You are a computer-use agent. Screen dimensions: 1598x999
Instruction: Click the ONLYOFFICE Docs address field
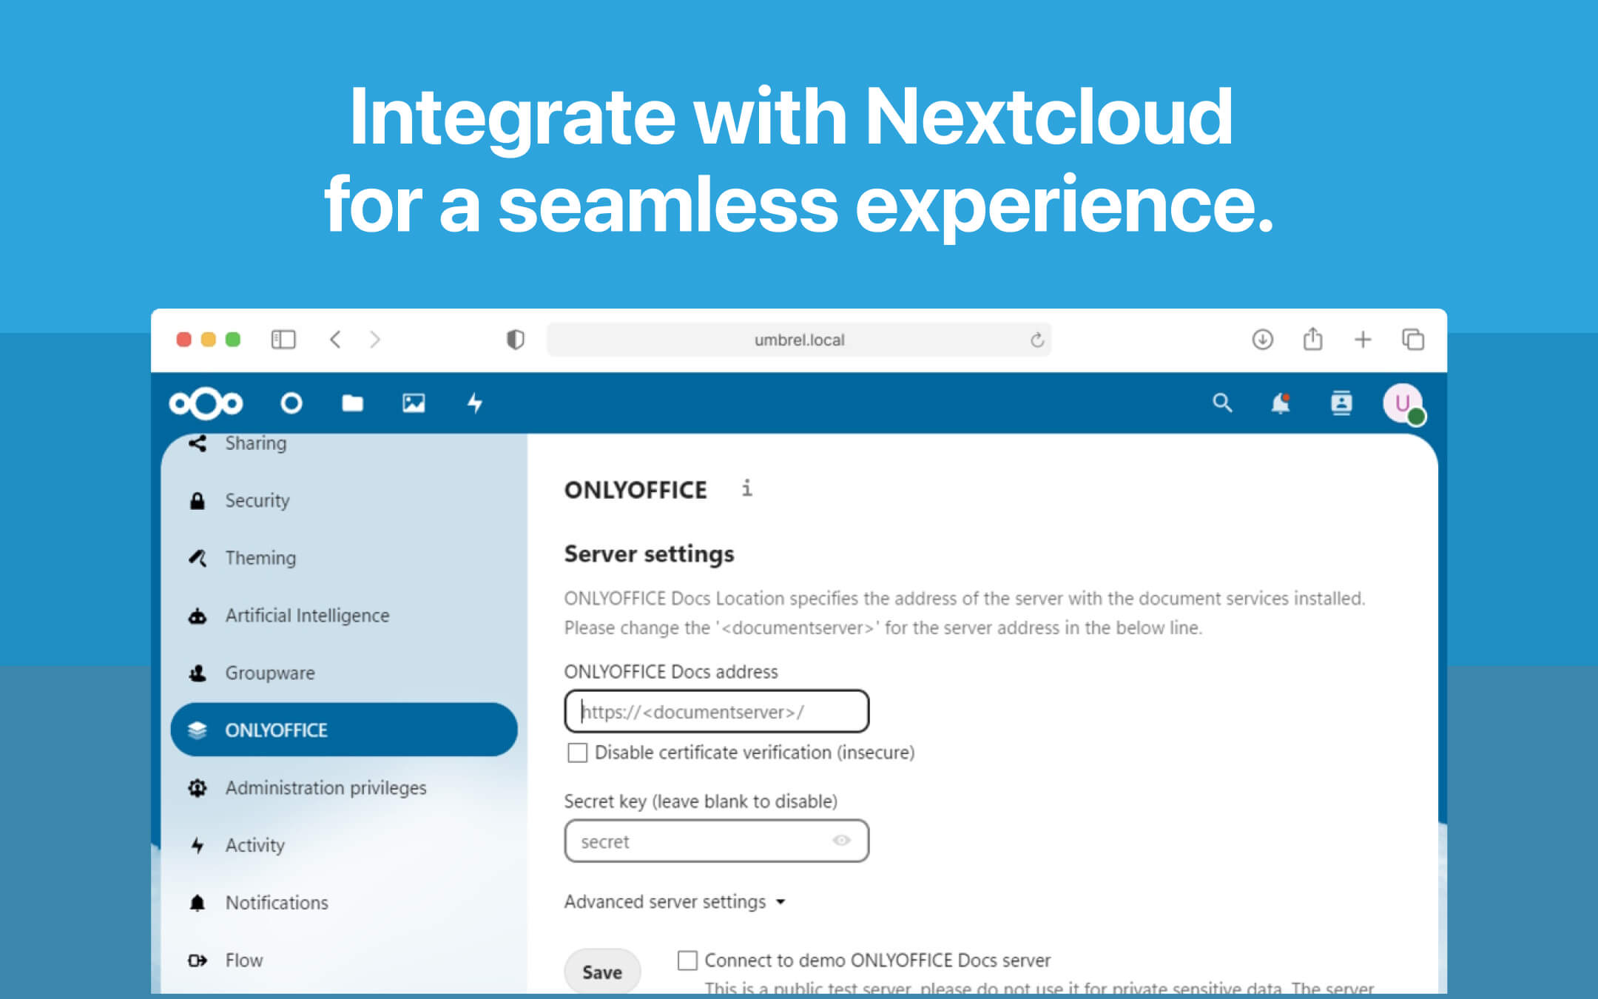(x=715, y=711)
